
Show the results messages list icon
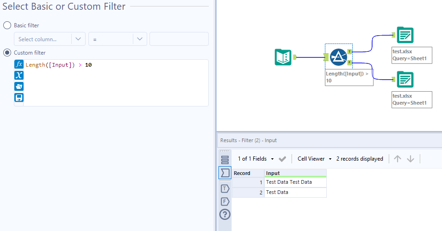click(x=225, y=160)
